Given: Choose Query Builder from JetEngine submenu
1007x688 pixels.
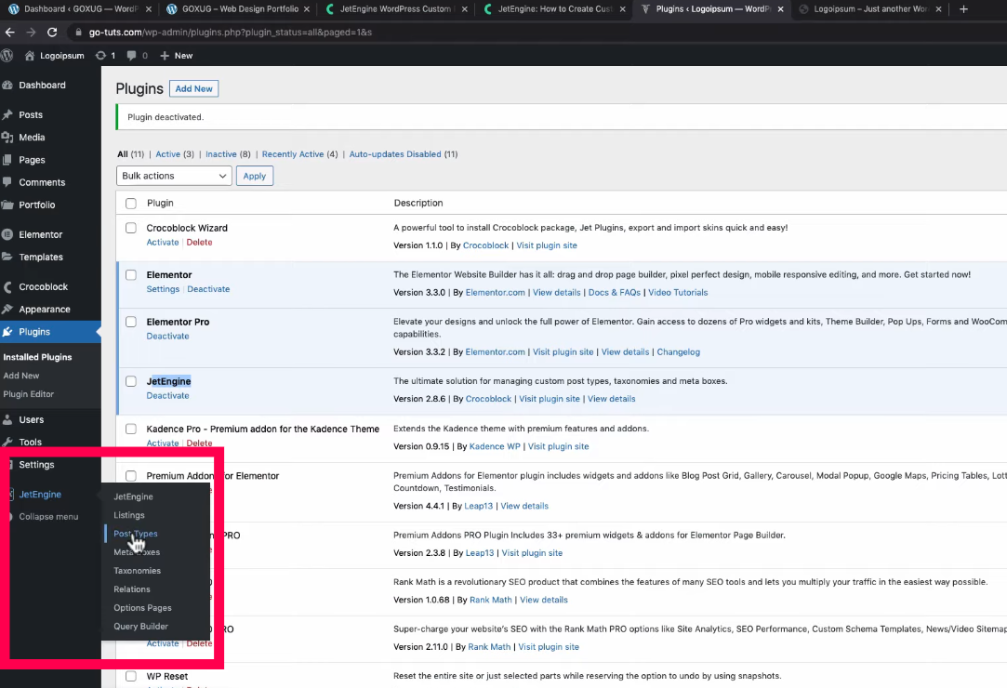Looking at the screenshot, I should coord(140,627).
